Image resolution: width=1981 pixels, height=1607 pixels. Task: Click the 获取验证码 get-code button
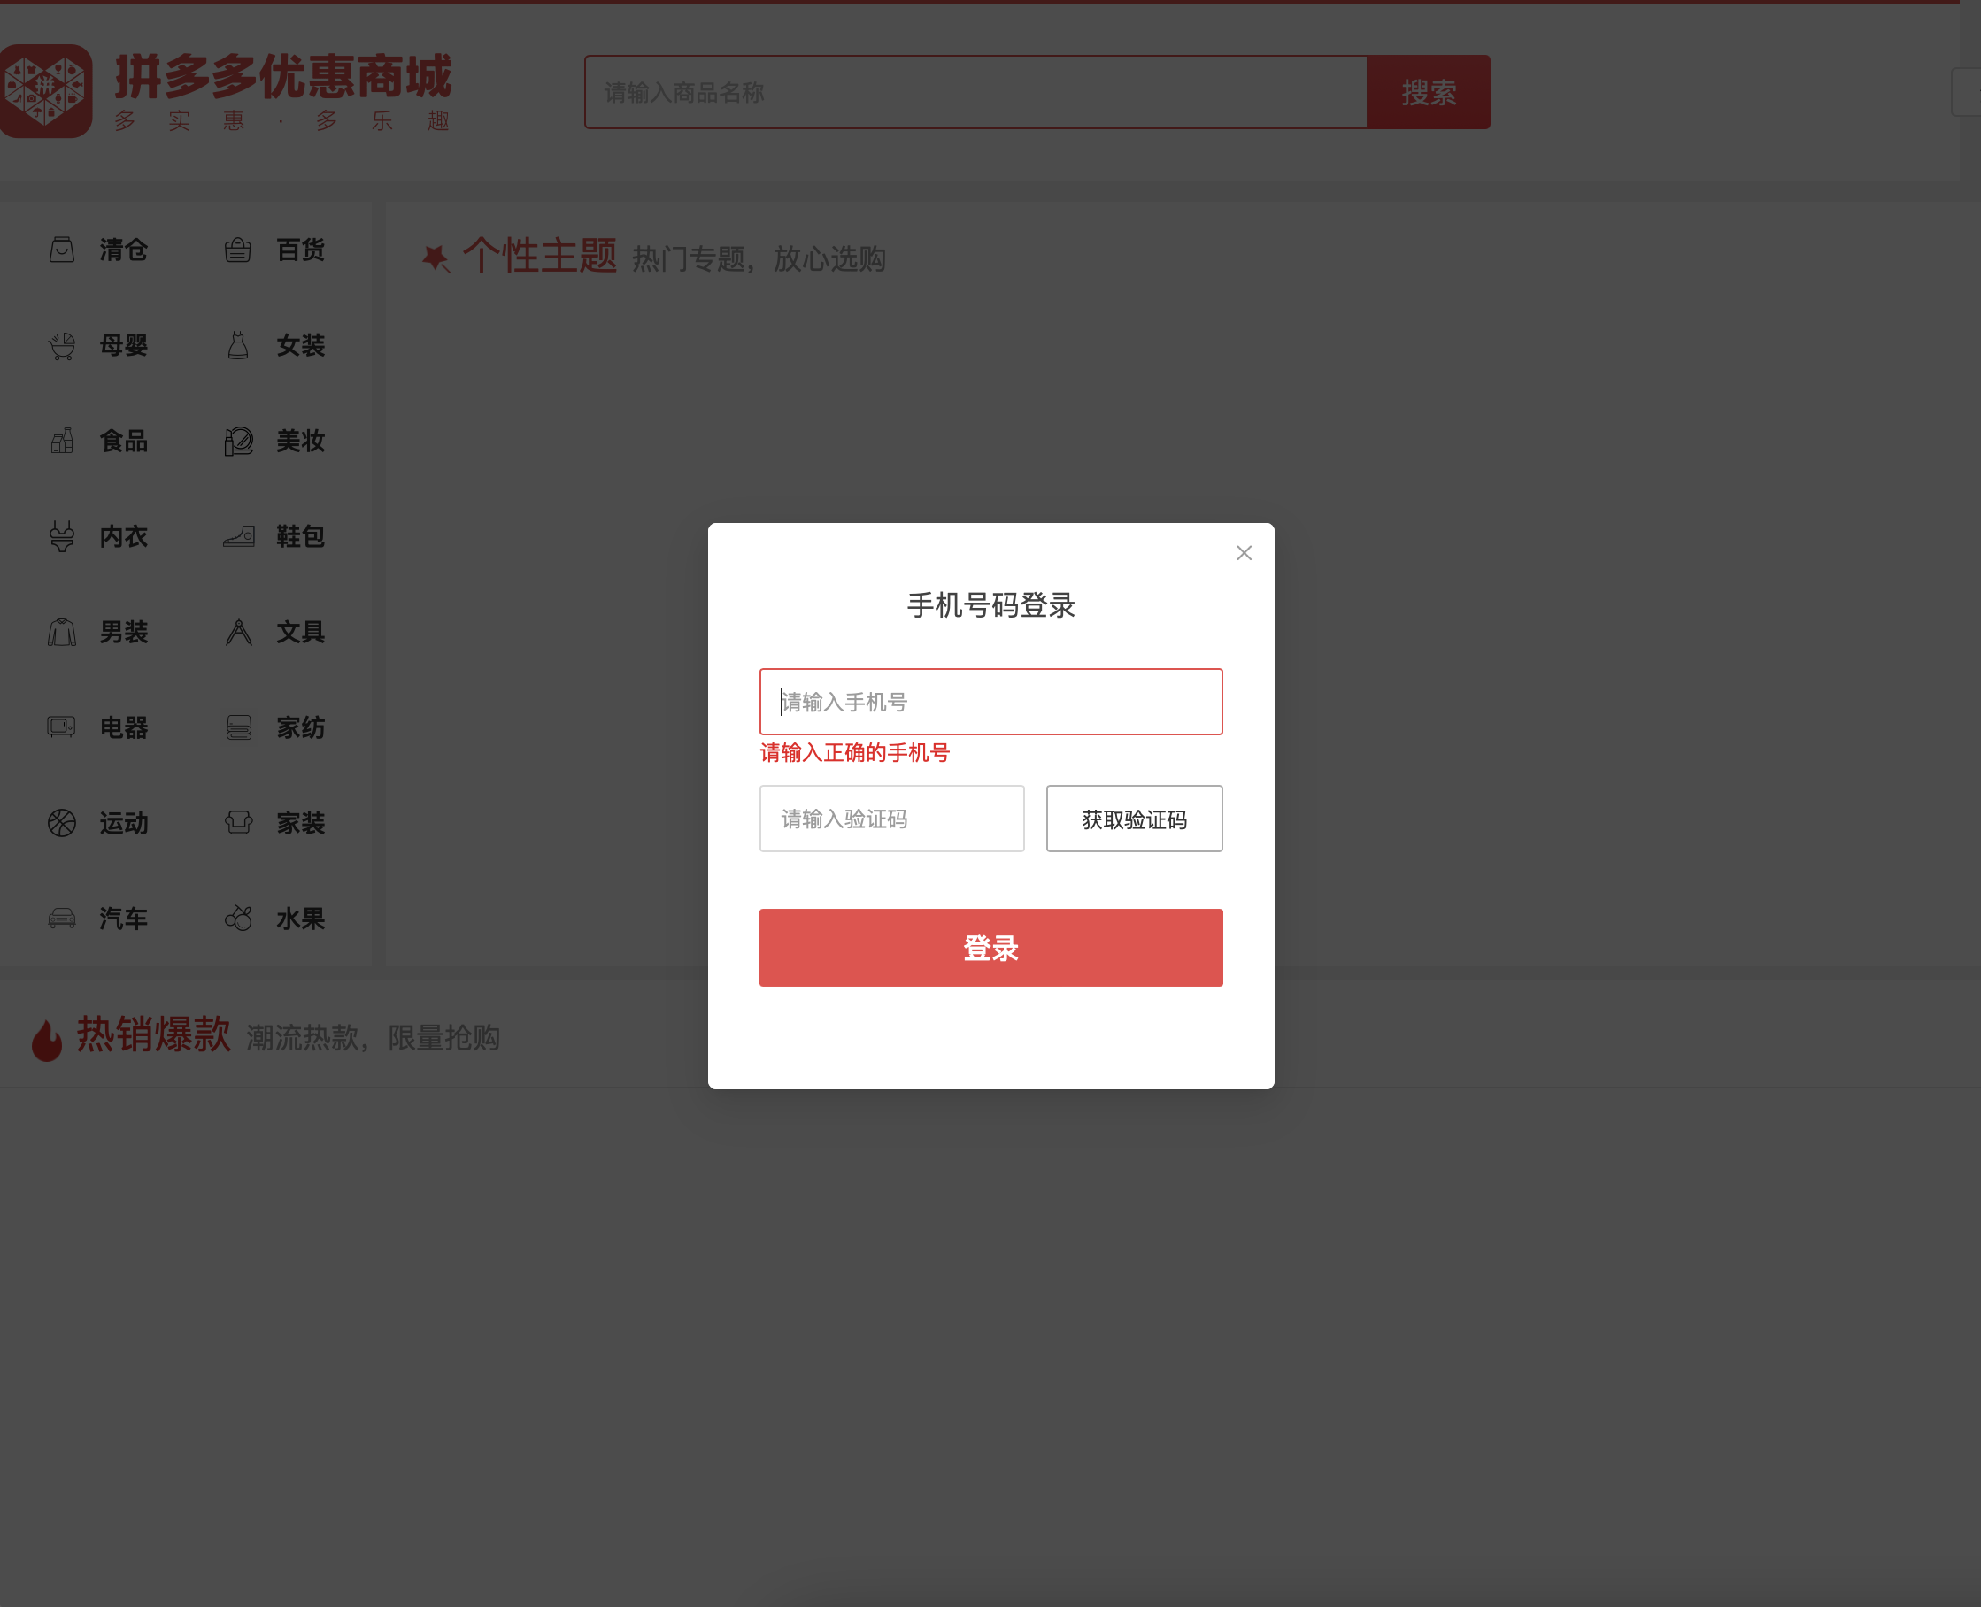coord(1134,819)
